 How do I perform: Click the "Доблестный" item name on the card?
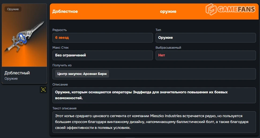tap(17, 73)
